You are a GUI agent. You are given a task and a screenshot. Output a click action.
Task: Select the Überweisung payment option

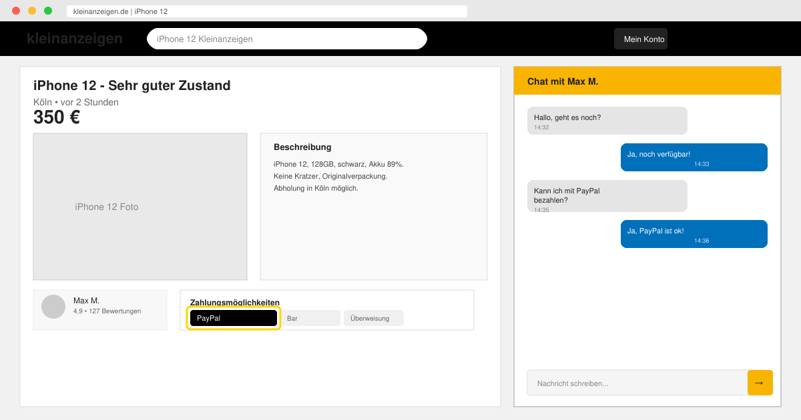click(374, 318)
